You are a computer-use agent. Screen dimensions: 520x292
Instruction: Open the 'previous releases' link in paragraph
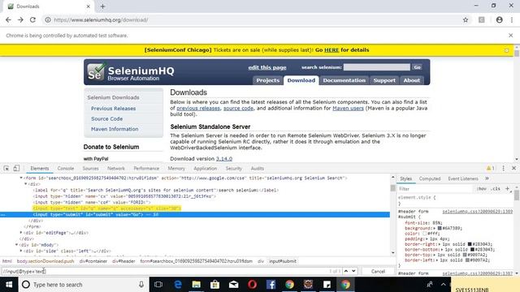[x=198, y=108]
